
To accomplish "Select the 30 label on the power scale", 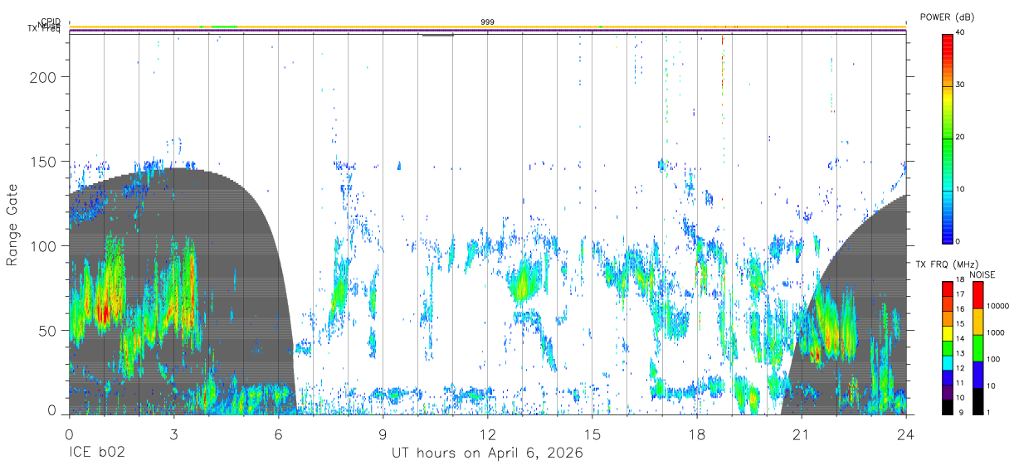I will point(962,85).
